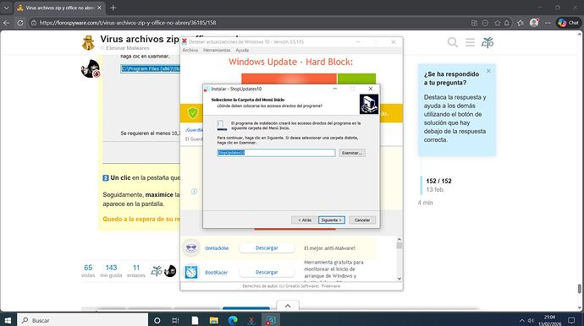
Task: Click scroll up arrow in tools list
Action: coord(399,240)
